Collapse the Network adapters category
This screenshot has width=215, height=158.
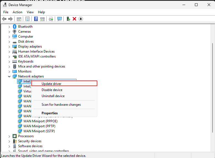click(x=9, y=76)
